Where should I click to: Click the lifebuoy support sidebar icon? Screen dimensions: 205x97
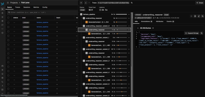[2, 78]
